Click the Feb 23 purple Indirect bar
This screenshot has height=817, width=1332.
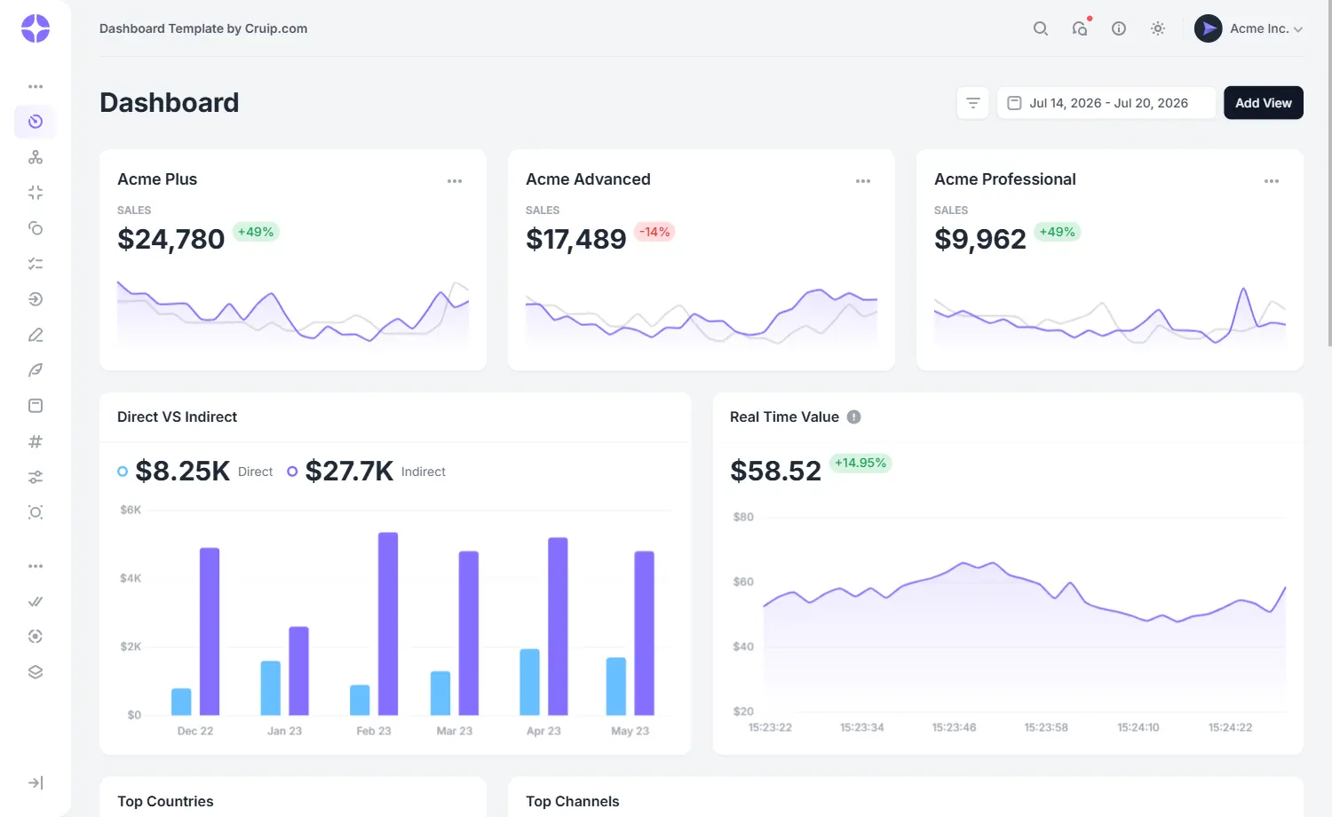(x=388, y=623)
